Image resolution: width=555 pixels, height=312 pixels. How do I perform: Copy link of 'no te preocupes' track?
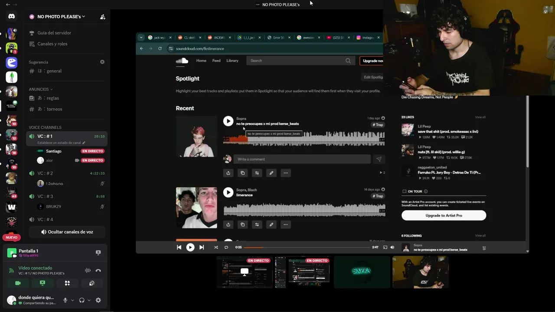click(x=242, y=173)
